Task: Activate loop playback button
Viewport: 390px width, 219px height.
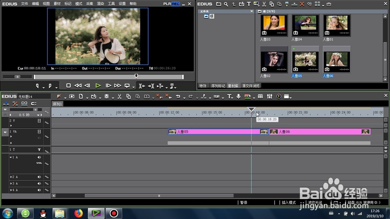Action: tap(127, 86)
